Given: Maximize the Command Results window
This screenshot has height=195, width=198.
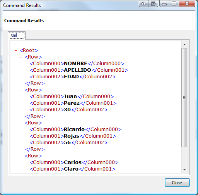Looking at the screenshot, I should click(x=174, y=3).
